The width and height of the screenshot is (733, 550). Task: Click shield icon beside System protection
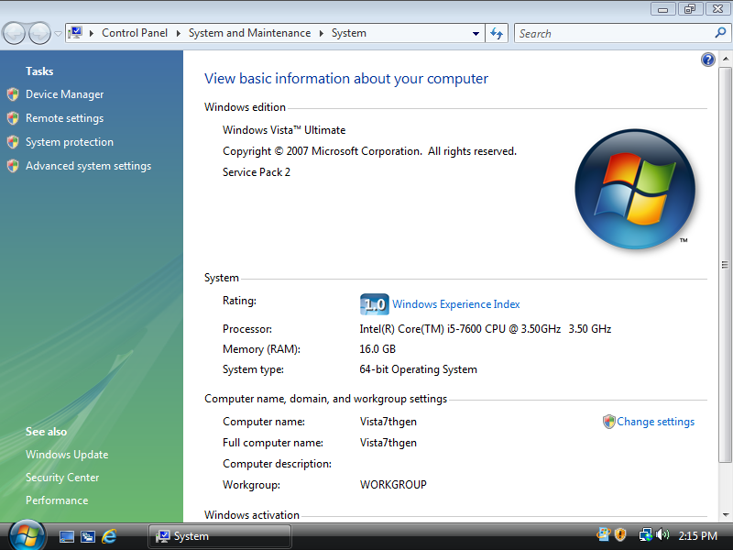13,142
